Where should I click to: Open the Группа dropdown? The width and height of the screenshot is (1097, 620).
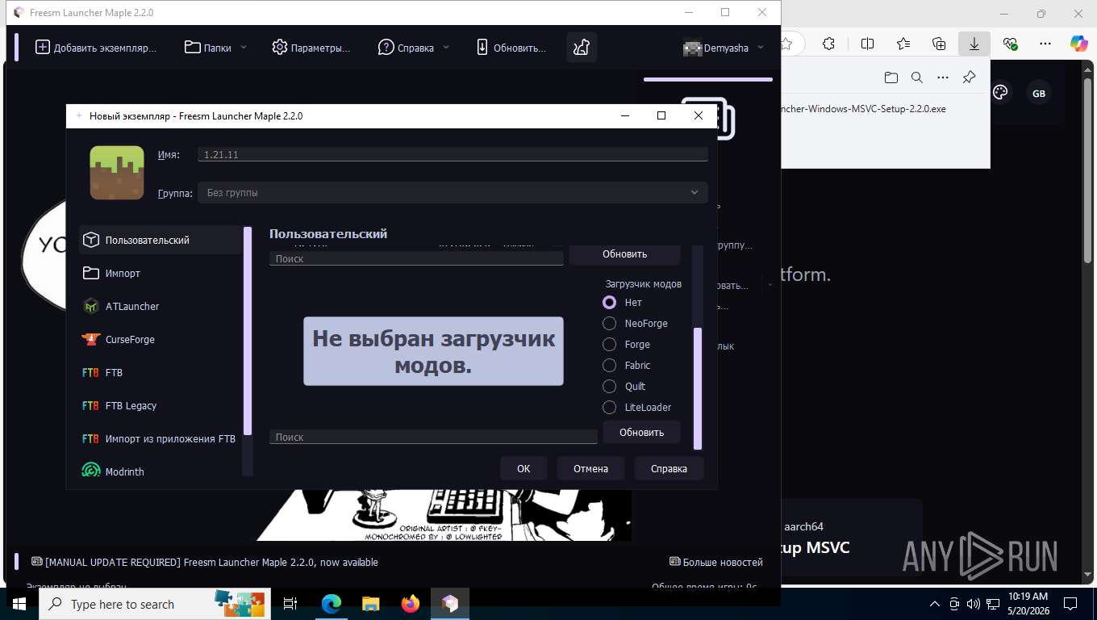coord(453,192)
